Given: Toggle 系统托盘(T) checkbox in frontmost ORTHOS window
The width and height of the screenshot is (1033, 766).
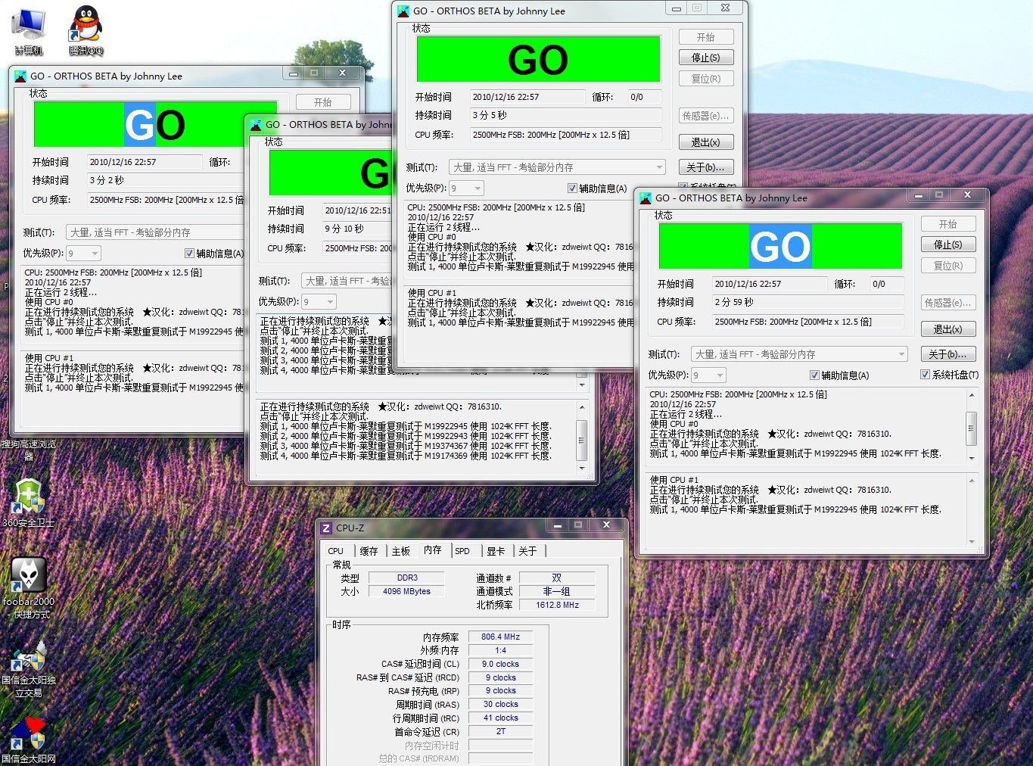Looking at the screenshot, I should click(925, 375).
